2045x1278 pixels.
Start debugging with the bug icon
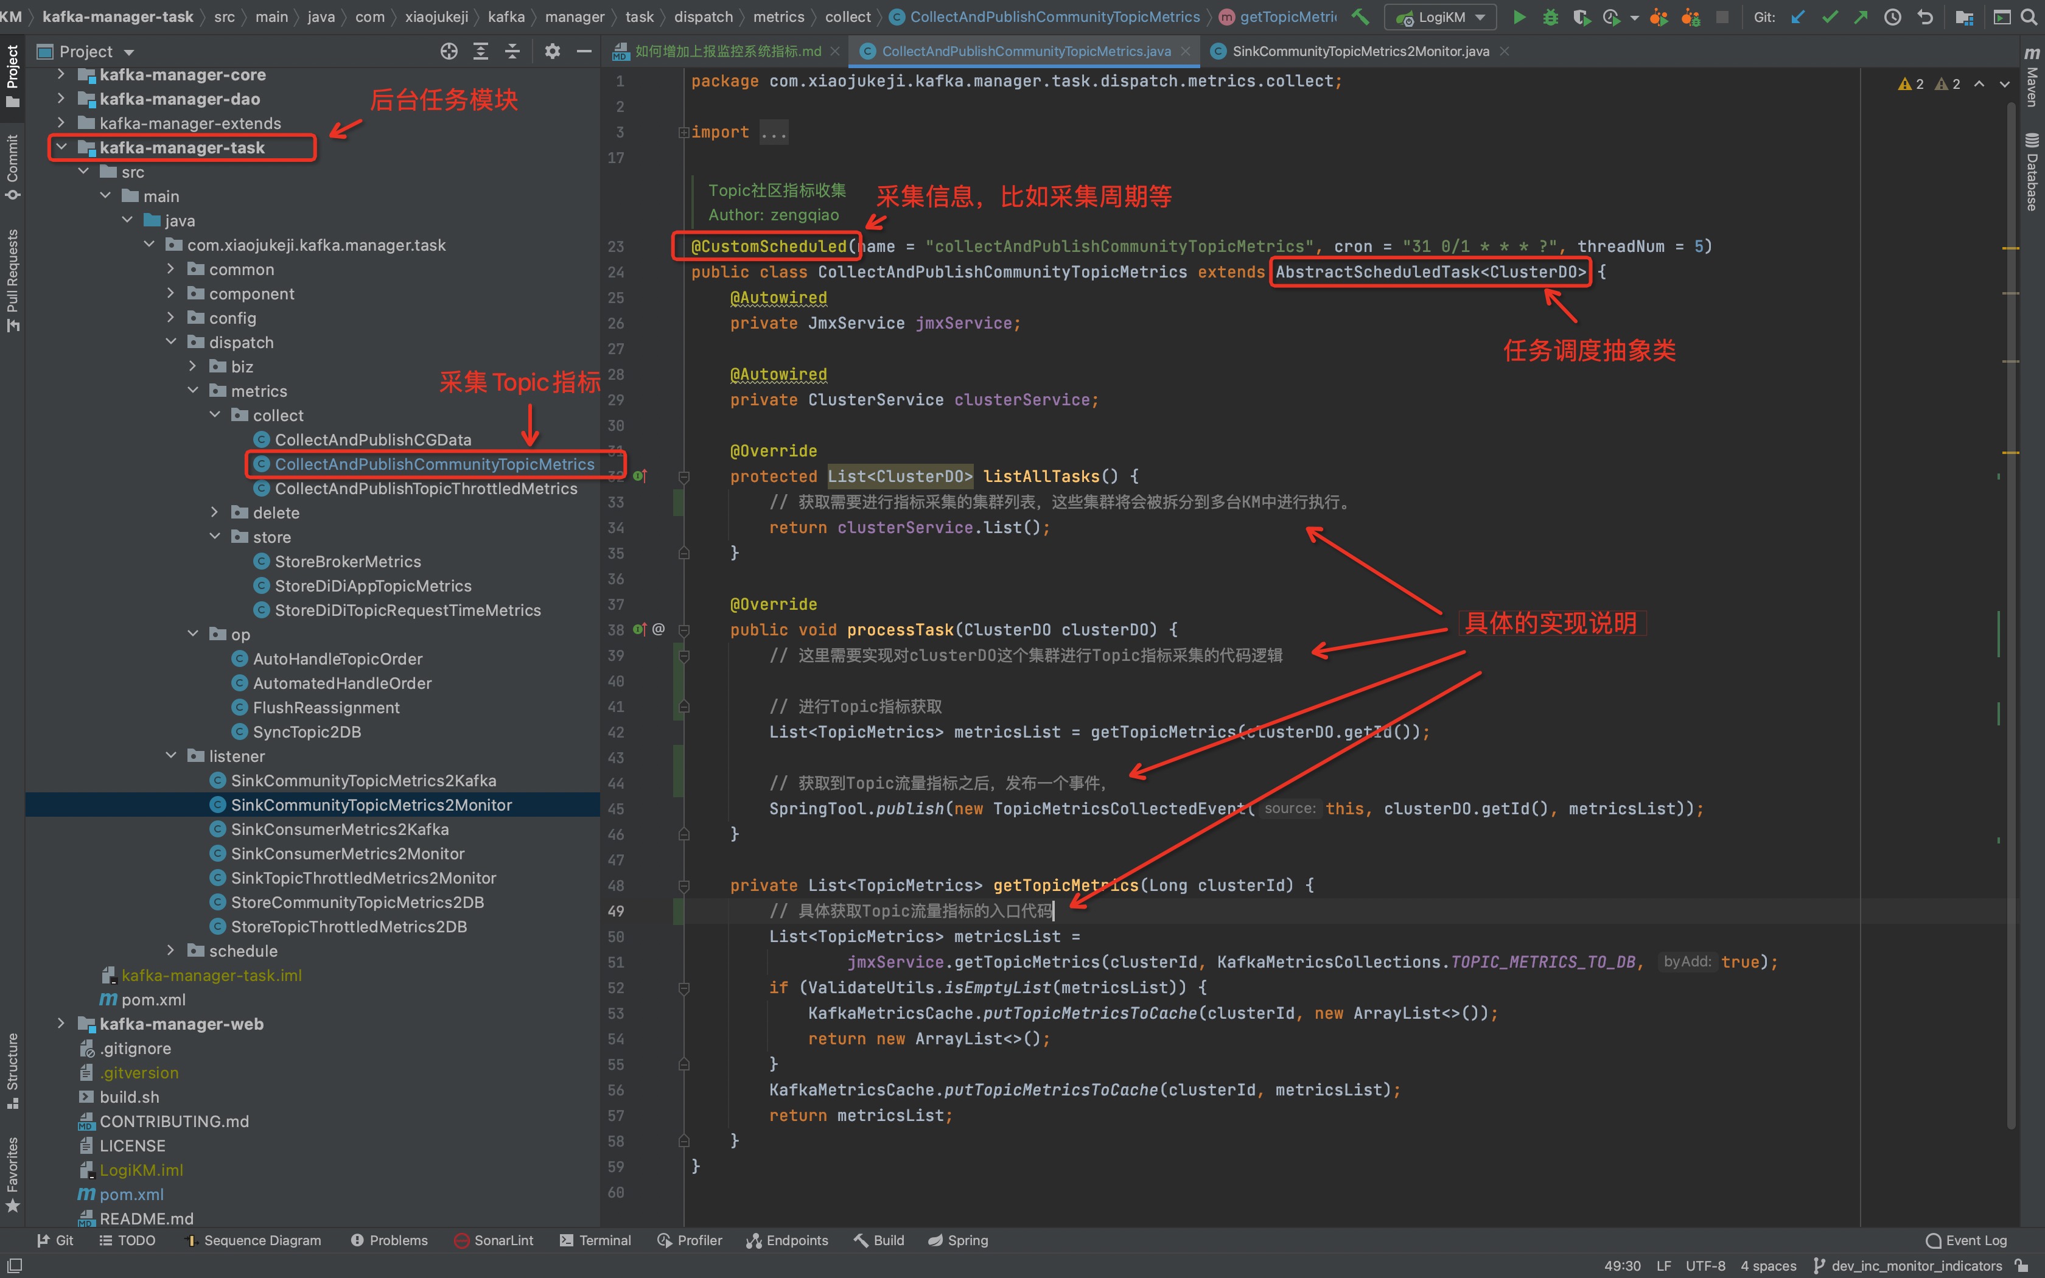(1550, 17)
